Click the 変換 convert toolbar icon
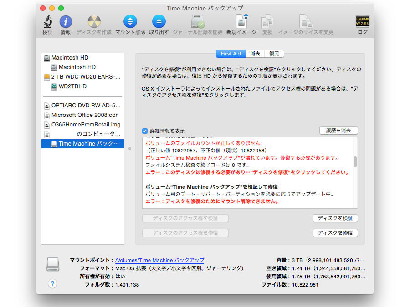 pos(267,21)
